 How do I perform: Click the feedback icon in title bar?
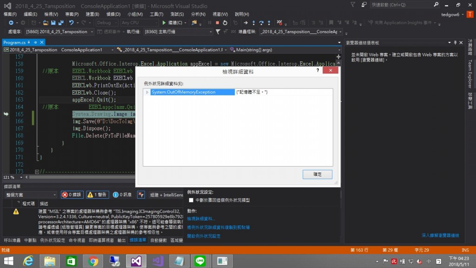pyautogui.click(x=364, y=5)
